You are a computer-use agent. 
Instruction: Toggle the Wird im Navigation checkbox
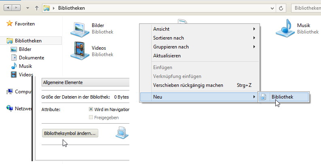click(91, 109)
